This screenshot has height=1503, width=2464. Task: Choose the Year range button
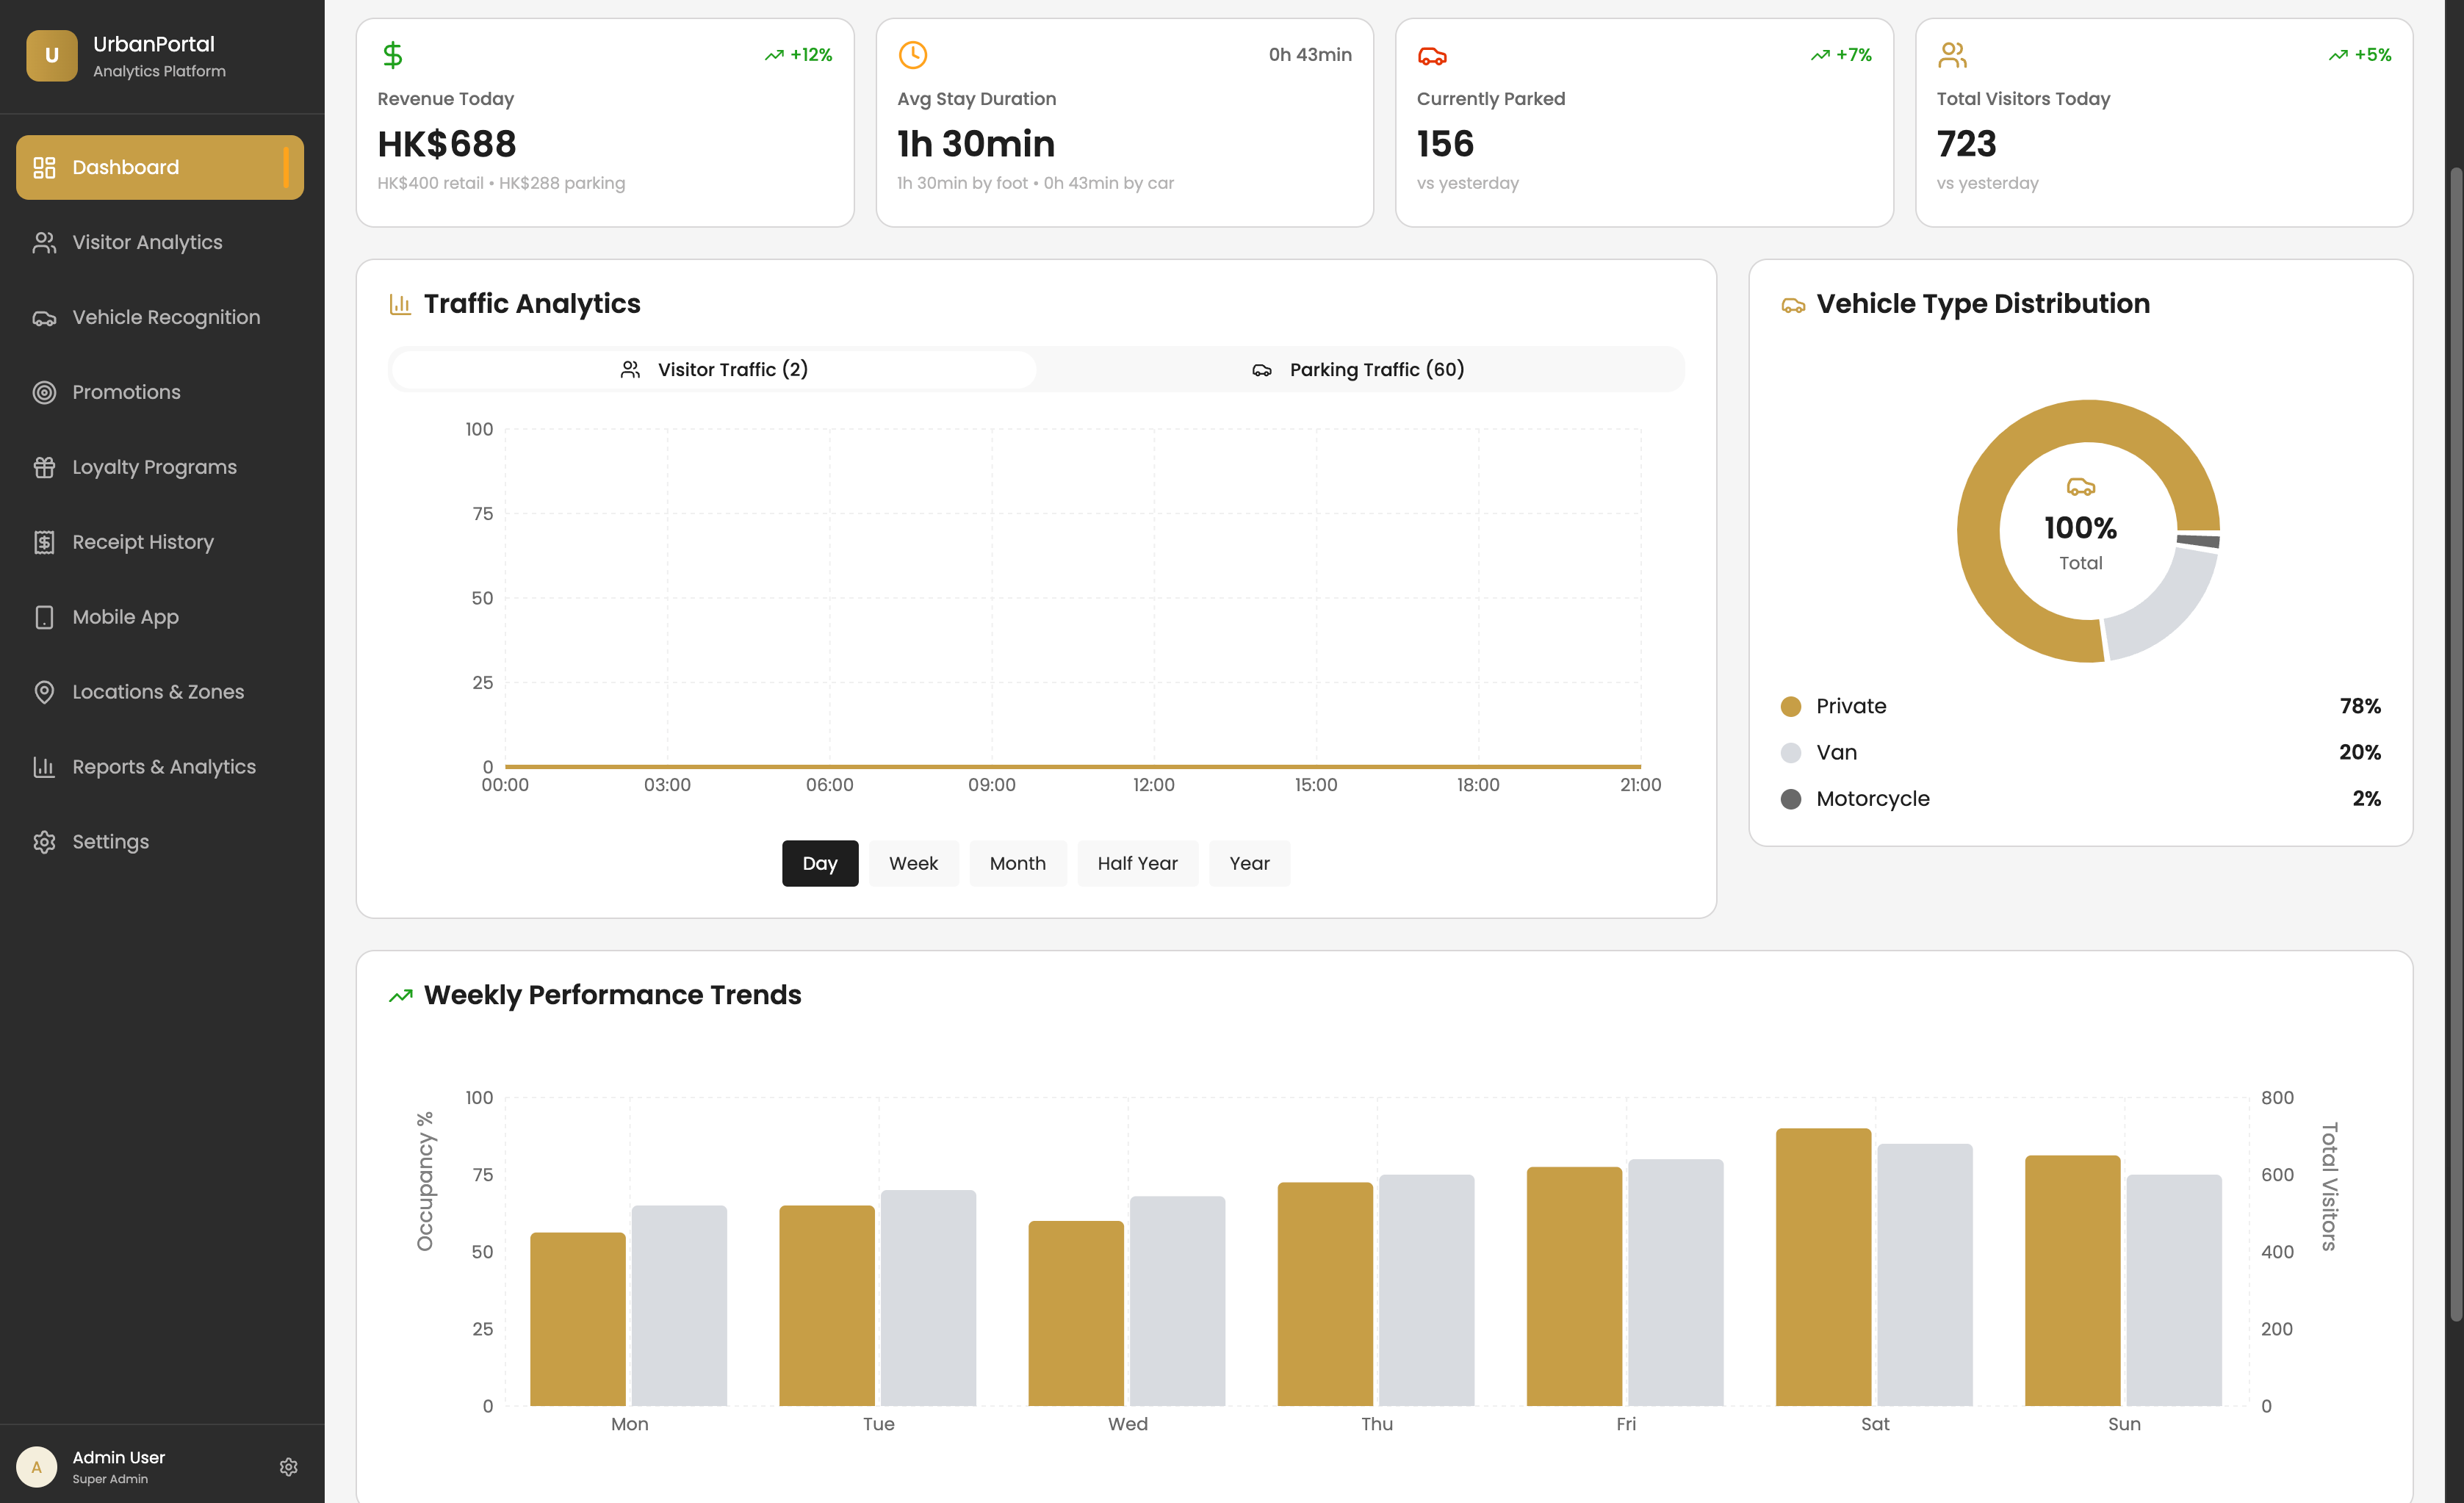(1248, 863)
